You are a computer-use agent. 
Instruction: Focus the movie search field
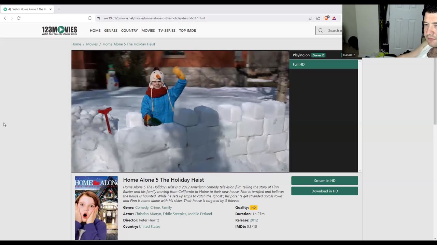(329, 30)
